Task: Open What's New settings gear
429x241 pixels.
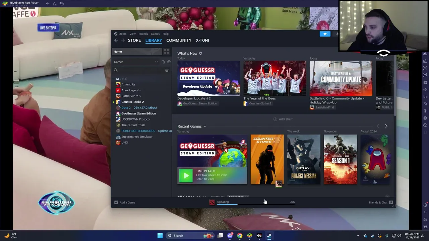Action: 200,53
